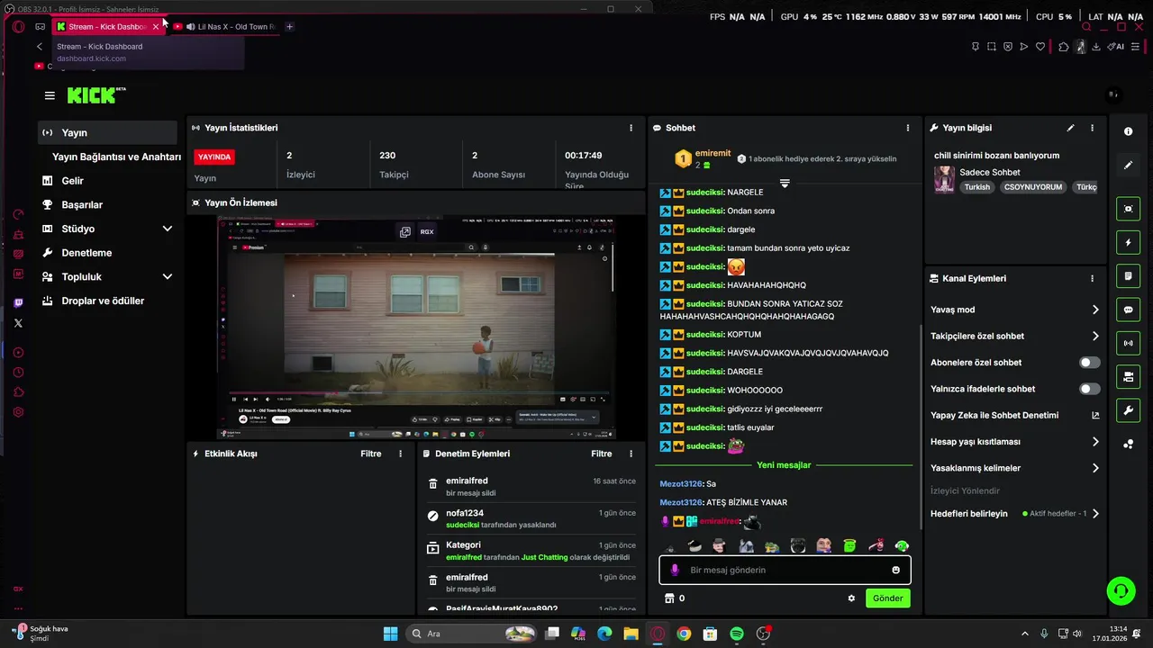
Task: Select Yayın in sidebar
Action: (108, 132)
